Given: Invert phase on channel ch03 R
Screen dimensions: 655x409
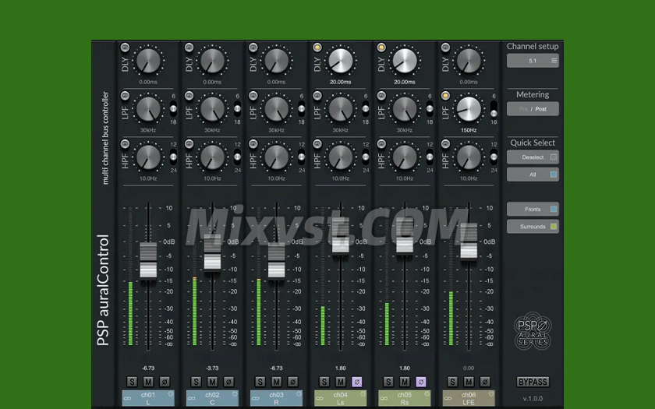Looking at the screenshot, I should tap(292, 382).
